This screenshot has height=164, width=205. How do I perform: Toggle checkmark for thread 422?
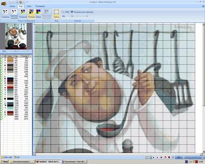point(2,58)
